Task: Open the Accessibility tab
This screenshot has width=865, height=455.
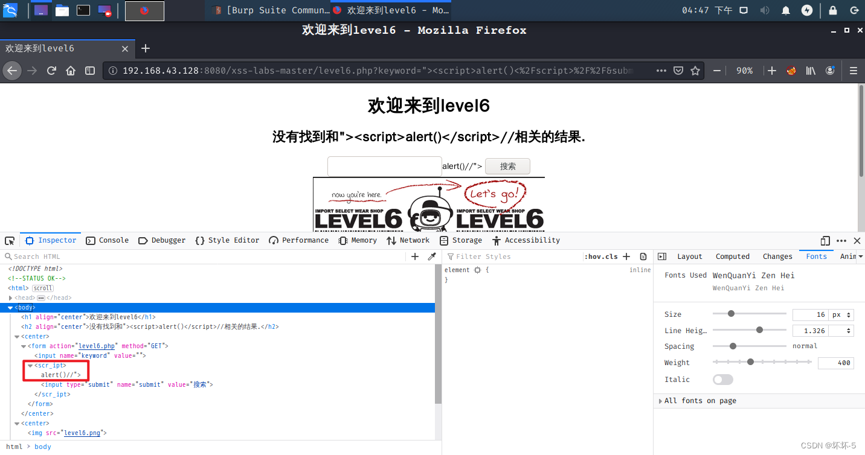Action: click(x=526, y=240)
